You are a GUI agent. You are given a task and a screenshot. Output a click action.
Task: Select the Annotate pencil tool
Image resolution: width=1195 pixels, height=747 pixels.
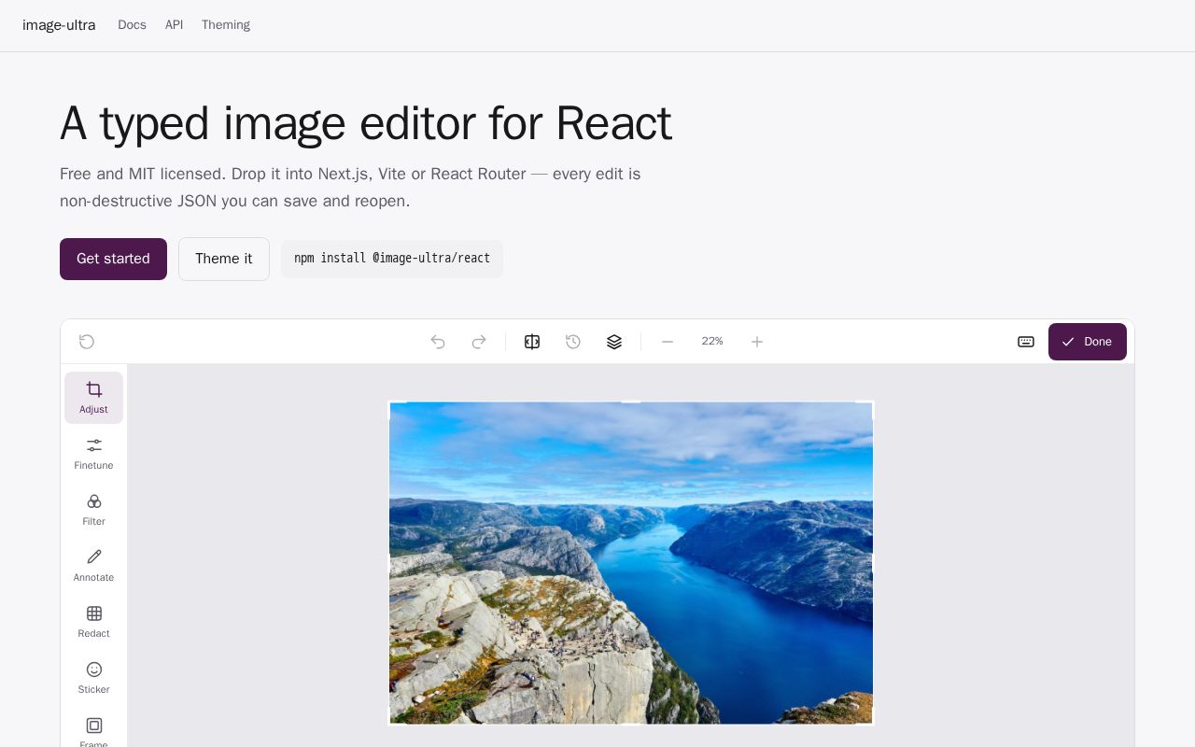point(93,566)
